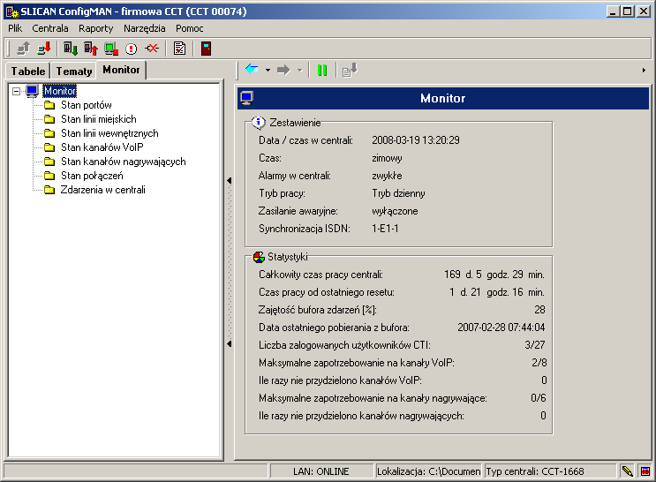The image size is (656, 482).
Task: Click the red status bar icon at far right
Action: coord(645,471)
